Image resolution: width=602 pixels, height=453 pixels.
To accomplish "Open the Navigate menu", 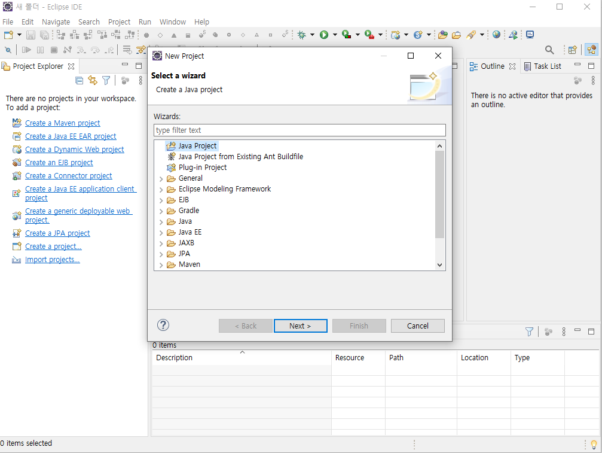I will pos(56,22).
